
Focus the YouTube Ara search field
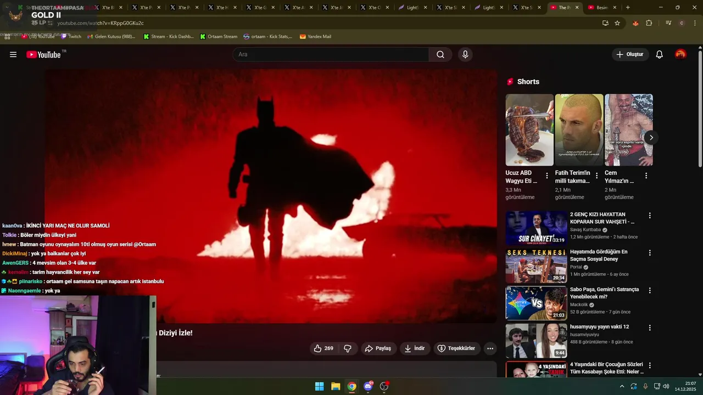[x=331, y=54]
